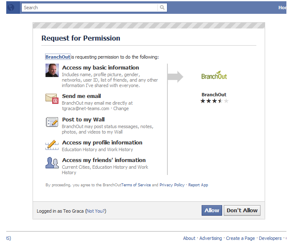Open the BranchOut app link
The width and height of the screenshot is (291, 247).
click(x=58, y=57)
